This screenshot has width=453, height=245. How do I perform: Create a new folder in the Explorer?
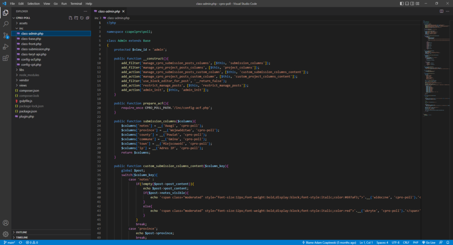(76, 18)
